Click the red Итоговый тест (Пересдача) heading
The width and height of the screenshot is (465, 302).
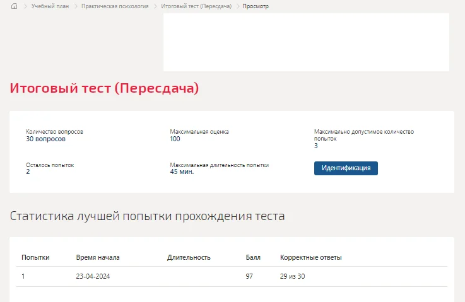pos(104,88)
